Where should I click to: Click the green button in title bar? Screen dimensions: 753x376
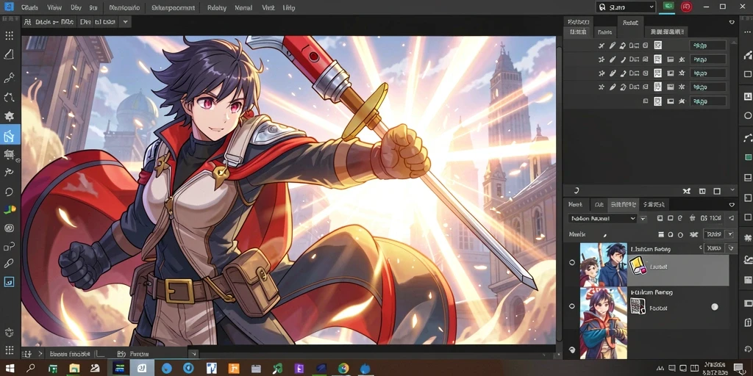click(x=668, y=6)
